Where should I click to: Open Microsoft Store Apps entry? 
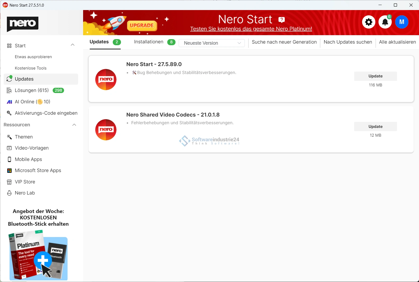(x=38, y=170)
